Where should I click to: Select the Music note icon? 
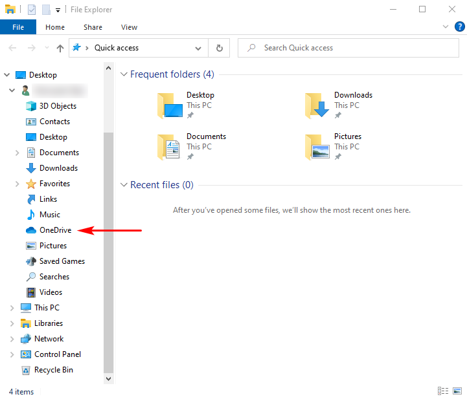tap(31, 215)
